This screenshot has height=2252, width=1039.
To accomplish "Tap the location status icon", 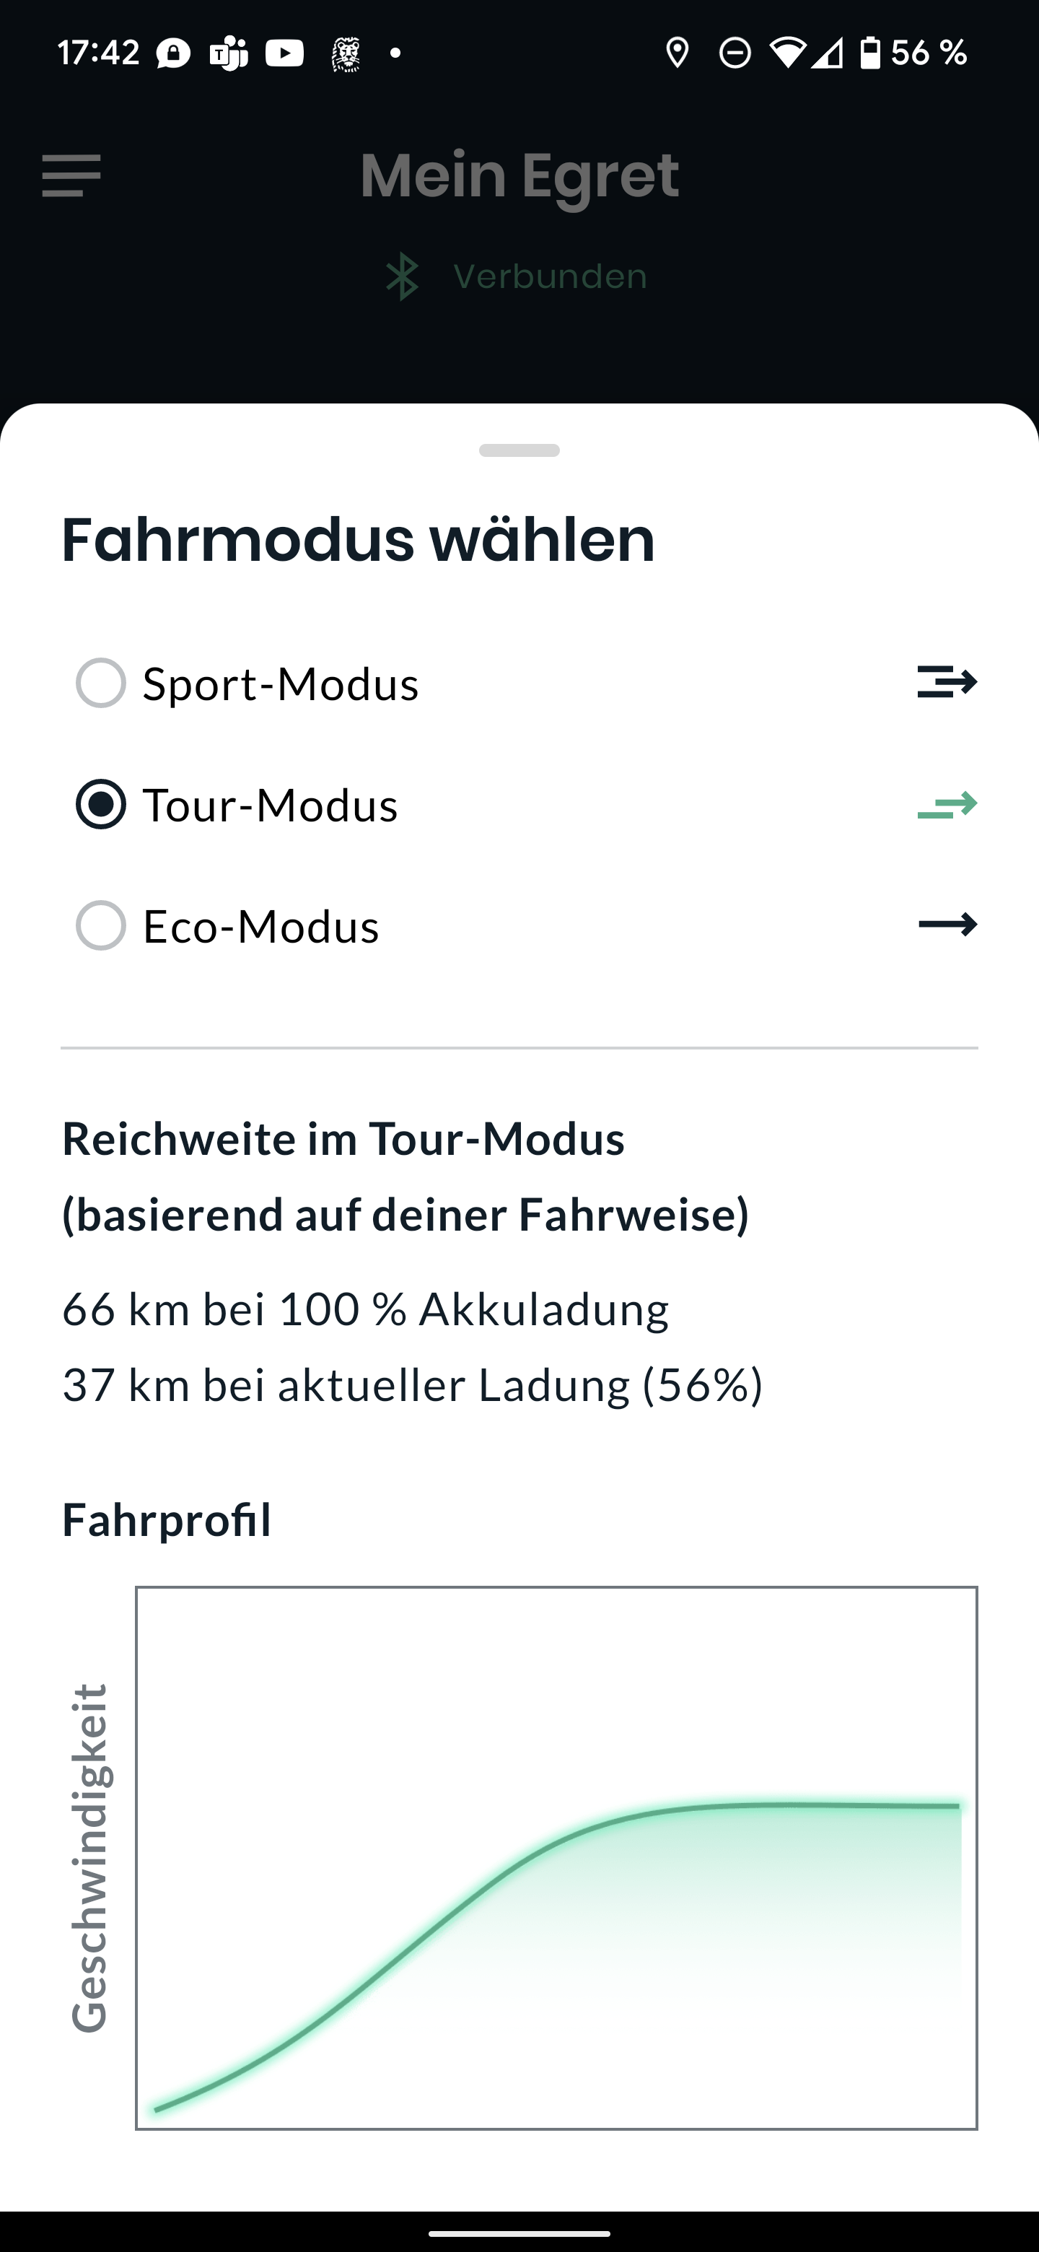I will (x=678, y=53).
